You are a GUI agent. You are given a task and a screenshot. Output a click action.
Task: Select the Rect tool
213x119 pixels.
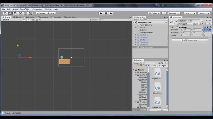pyautogui.click(x=25, y=13)
